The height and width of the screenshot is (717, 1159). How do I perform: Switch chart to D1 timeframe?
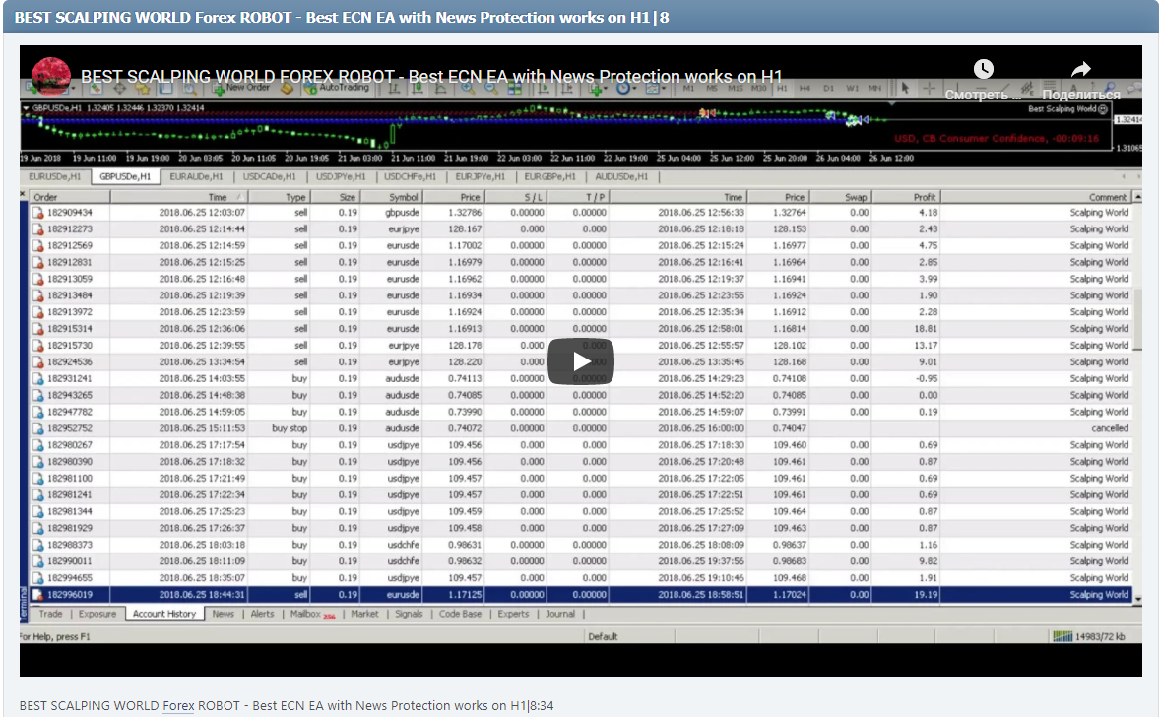coord(829,88)
